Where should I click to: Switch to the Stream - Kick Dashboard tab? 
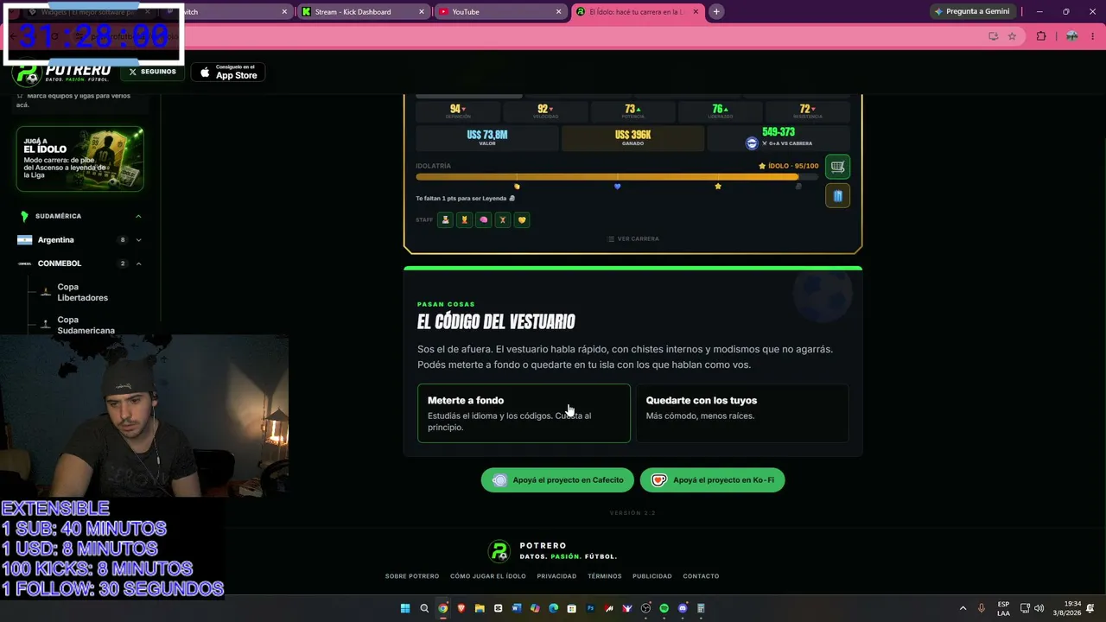click(353, 12)
